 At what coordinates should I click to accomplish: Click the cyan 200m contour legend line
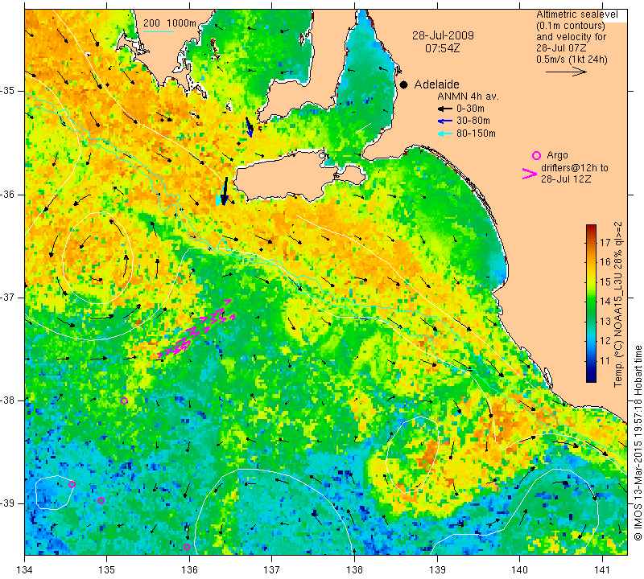[158, 31]
